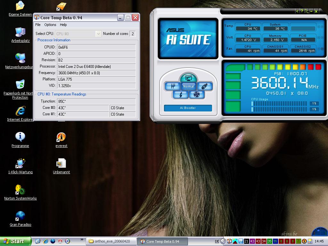Click the DE language indicator
This screenshot has height=246, width=328.
pos(217,242)
